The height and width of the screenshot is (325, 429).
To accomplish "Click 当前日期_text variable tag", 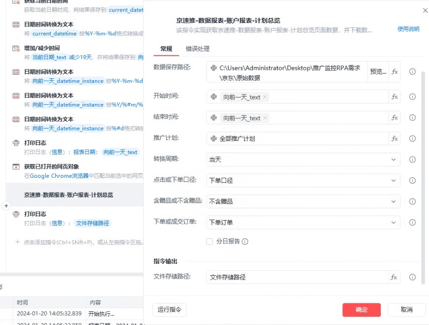I will 49,57.
